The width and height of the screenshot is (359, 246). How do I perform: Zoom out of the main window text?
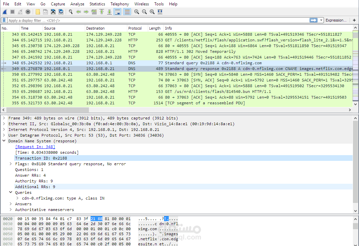pos(144,12)
